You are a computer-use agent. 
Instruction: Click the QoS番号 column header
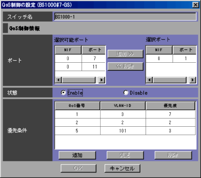78,106
